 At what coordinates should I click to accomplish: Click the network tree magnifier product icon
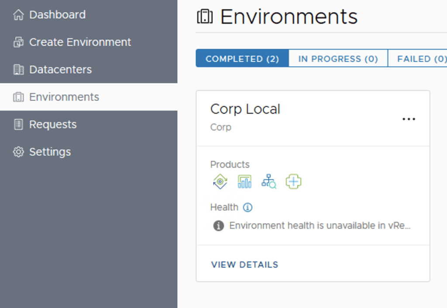269,182
